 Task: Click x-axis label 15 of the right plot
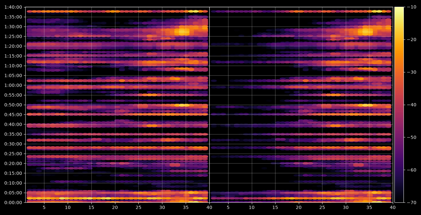click(x=275, y=208)
